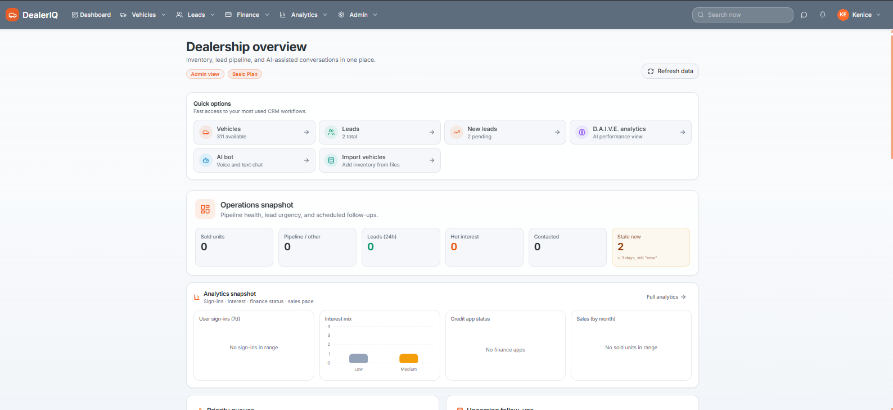Click the New leads trend icon
The height and width of the screenshot is (410, 893).
tap(457, 132)
